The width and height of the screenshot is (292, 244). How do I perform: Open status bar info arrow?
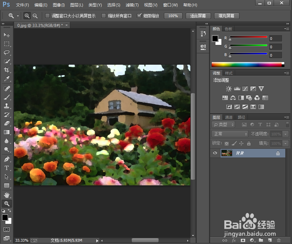click(97, 241)
